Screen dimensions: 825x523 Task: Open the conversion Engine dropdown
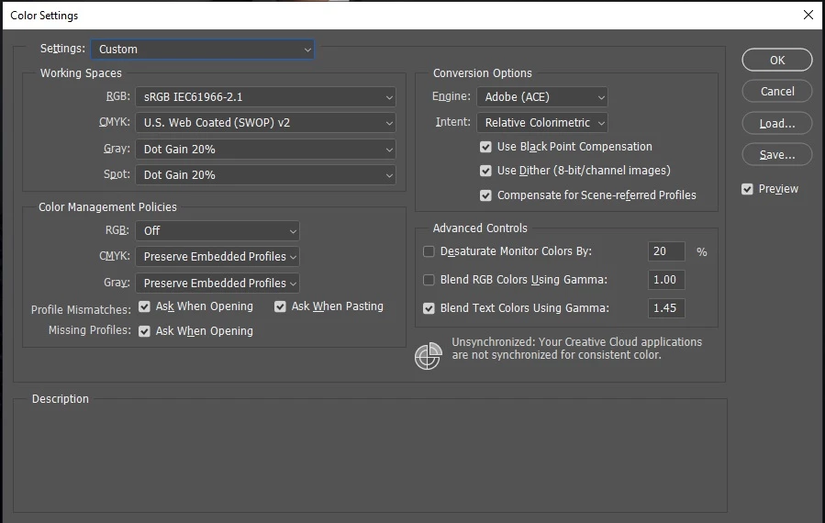(542, 97)
